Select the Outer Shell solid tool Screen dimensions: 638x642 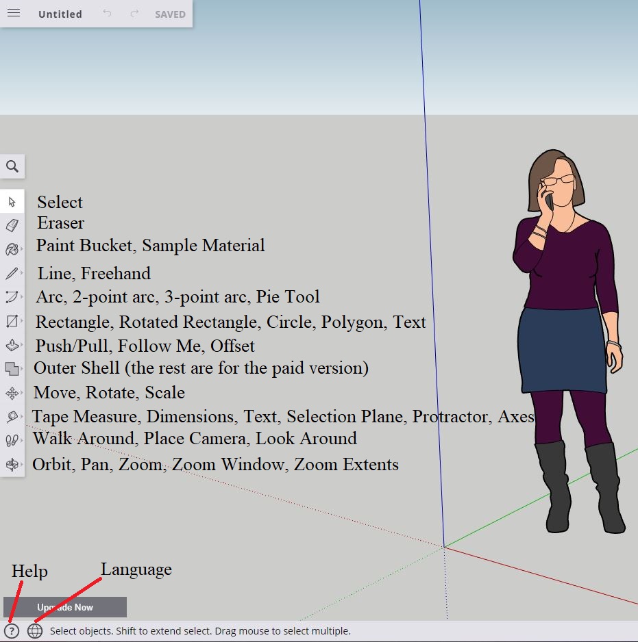coord(12,369)
